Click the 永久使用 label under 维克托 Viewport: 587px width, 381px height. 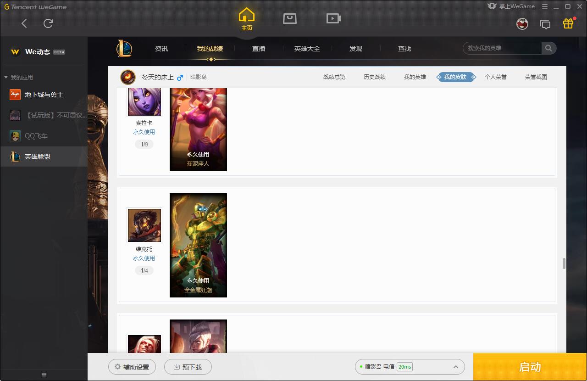tap(144, 258)
